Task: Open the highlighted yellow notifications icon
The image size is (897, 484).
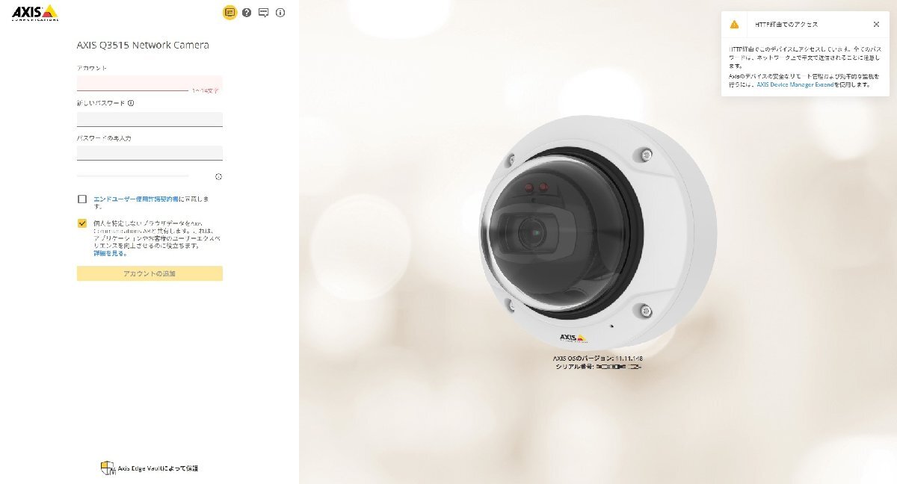Action: click(x=230, y=13)
